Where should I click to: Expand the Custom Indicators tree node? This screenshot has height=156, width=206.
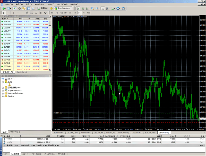(3, 93)
